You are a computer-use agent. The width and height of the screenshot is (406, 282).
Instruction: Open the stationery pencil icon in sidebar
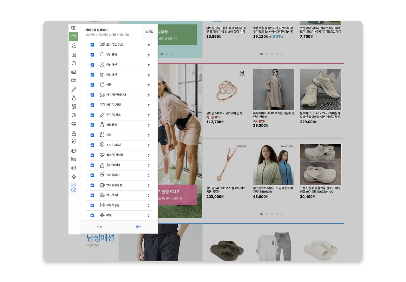(x=74, y=89)
